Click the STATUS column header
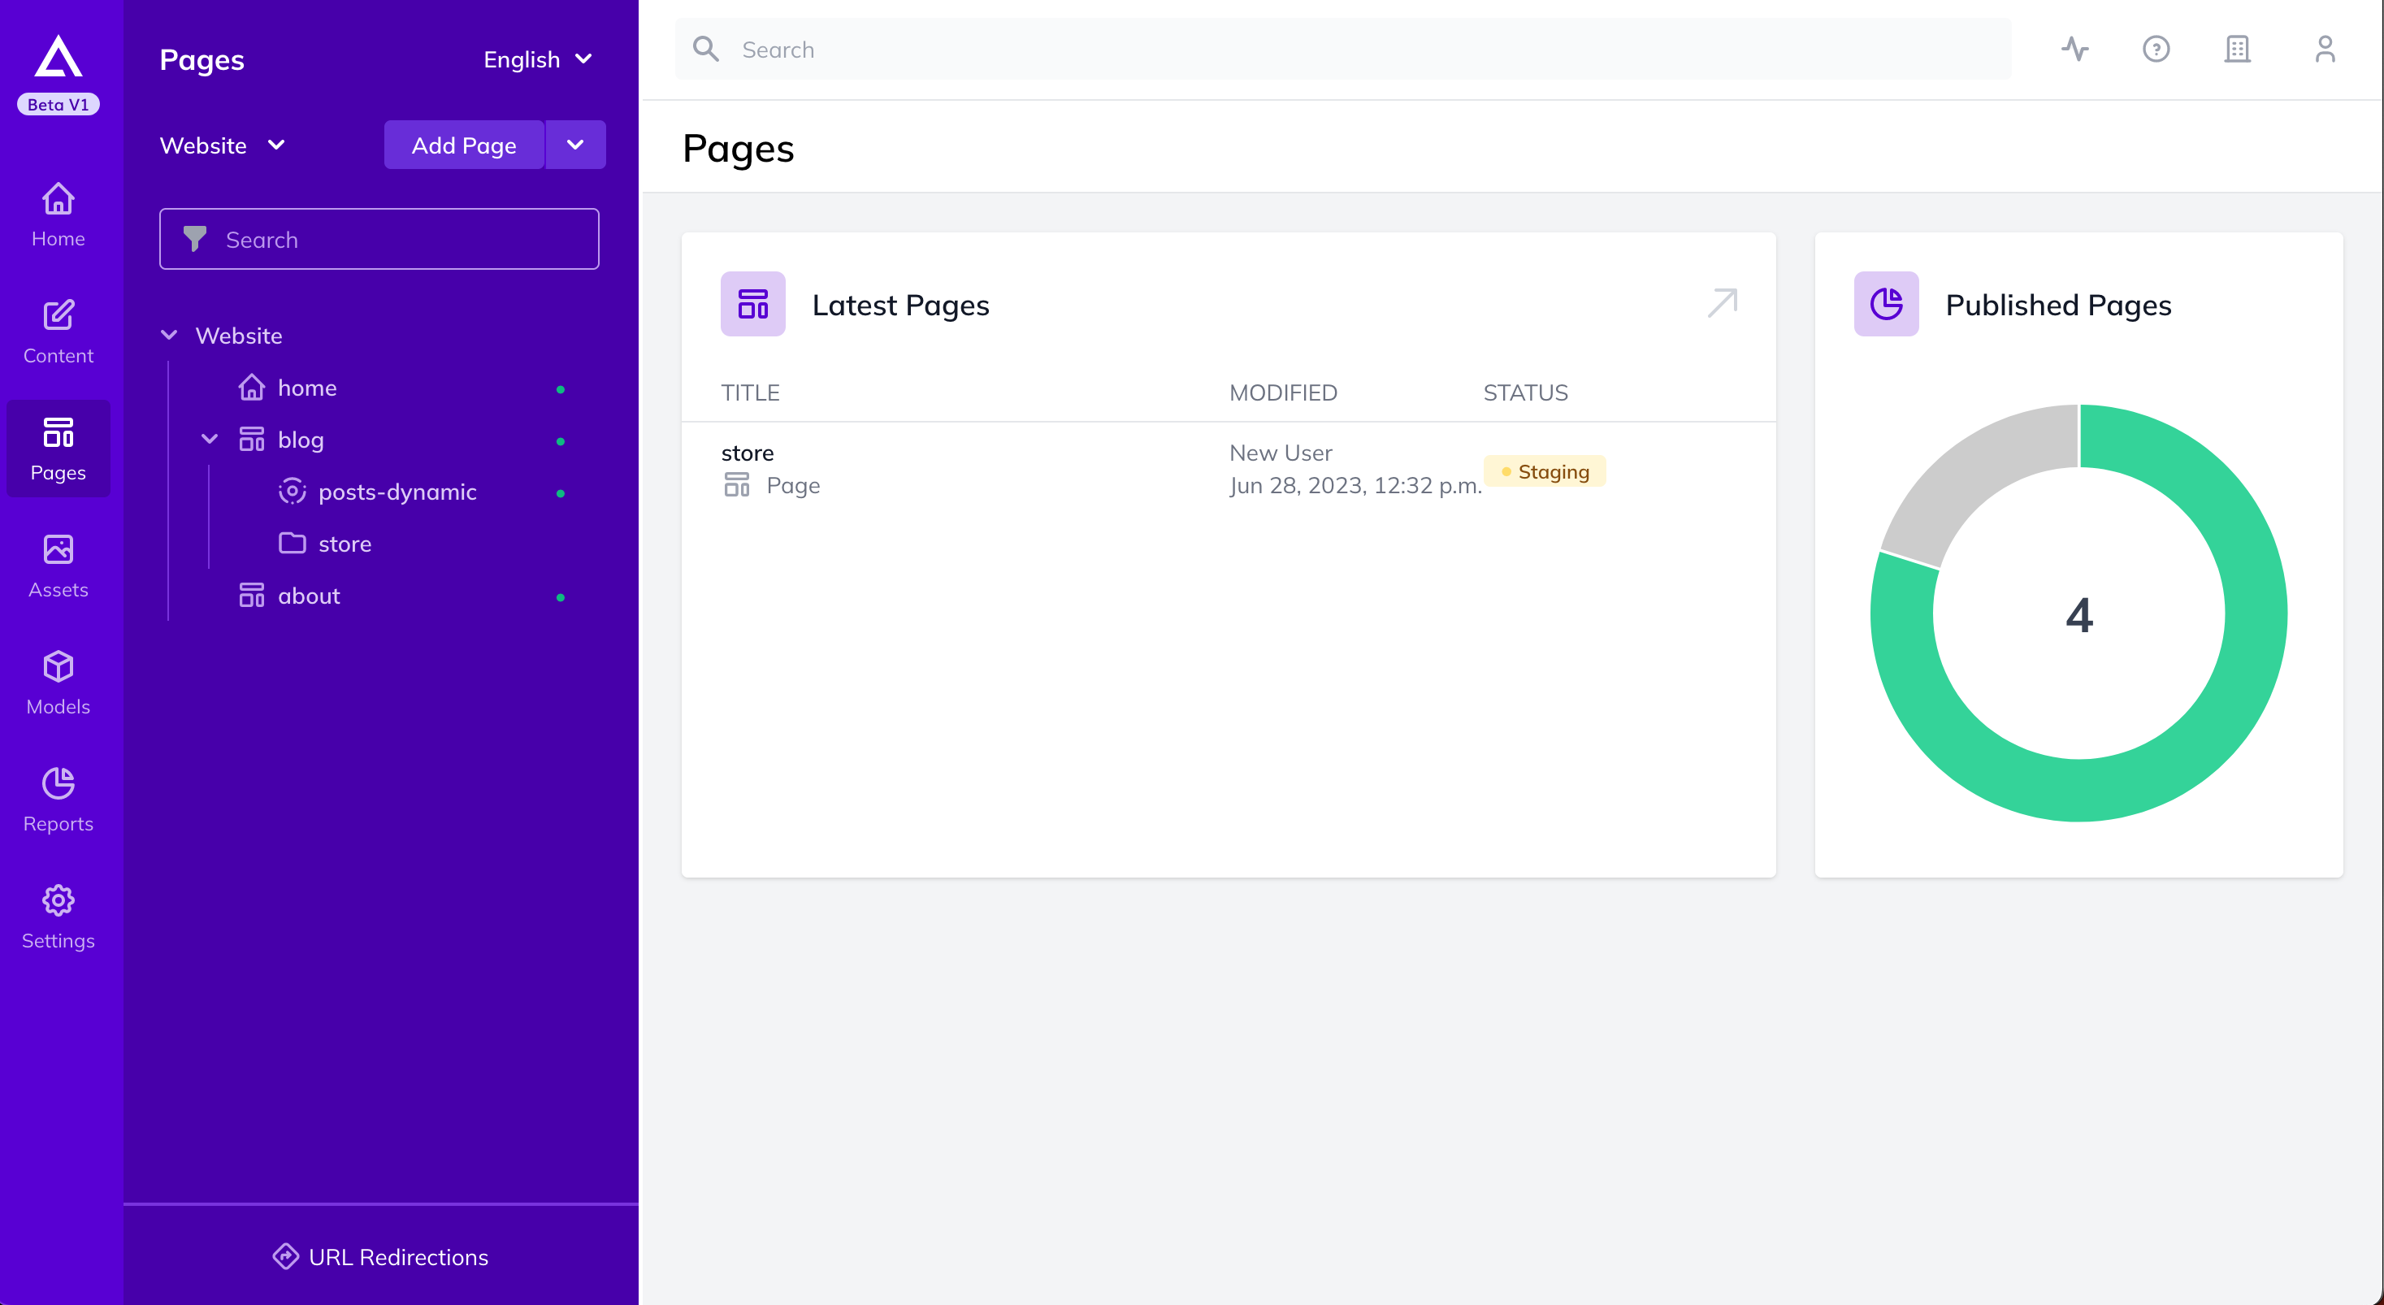 point(1525,392)
